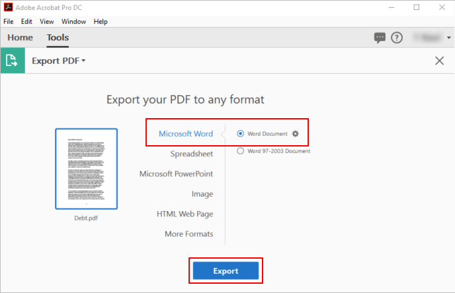Open the File menu
Image resolution: width=455 pixels, height=293 pixels.
click(x=9, y=22)
